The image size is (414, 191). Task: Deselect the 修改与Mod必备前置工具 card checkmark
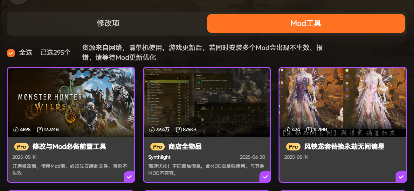coord(129,177)
